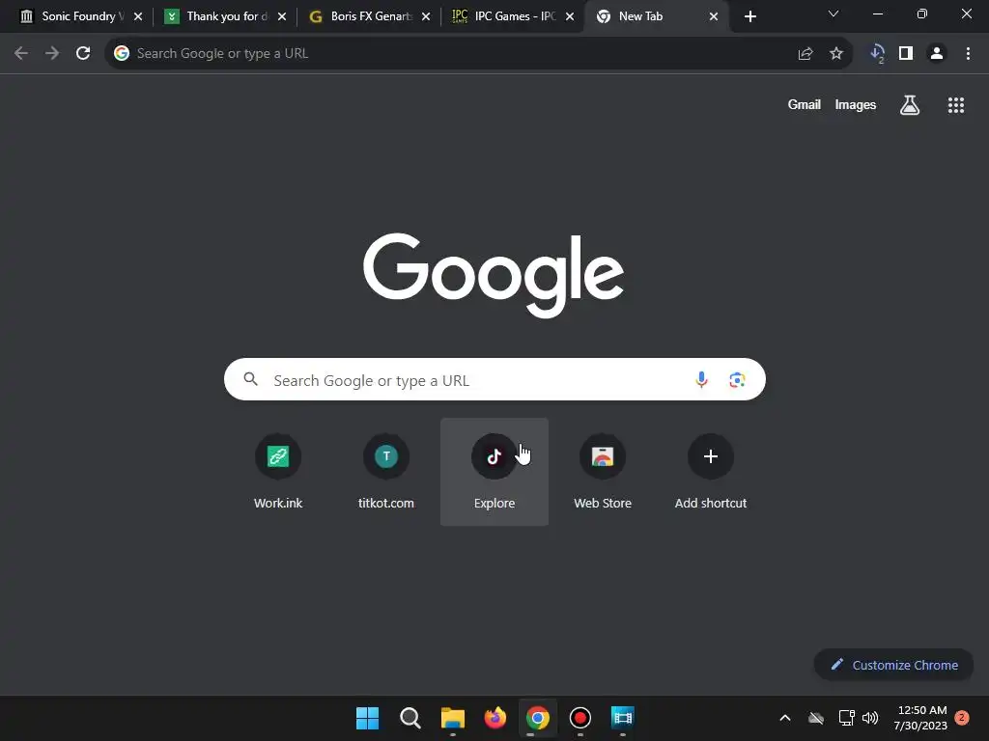The width and height of the screenshot is (989, 741).
Task: Open the taskbar Search magnifier
Action: pos(410,718)
